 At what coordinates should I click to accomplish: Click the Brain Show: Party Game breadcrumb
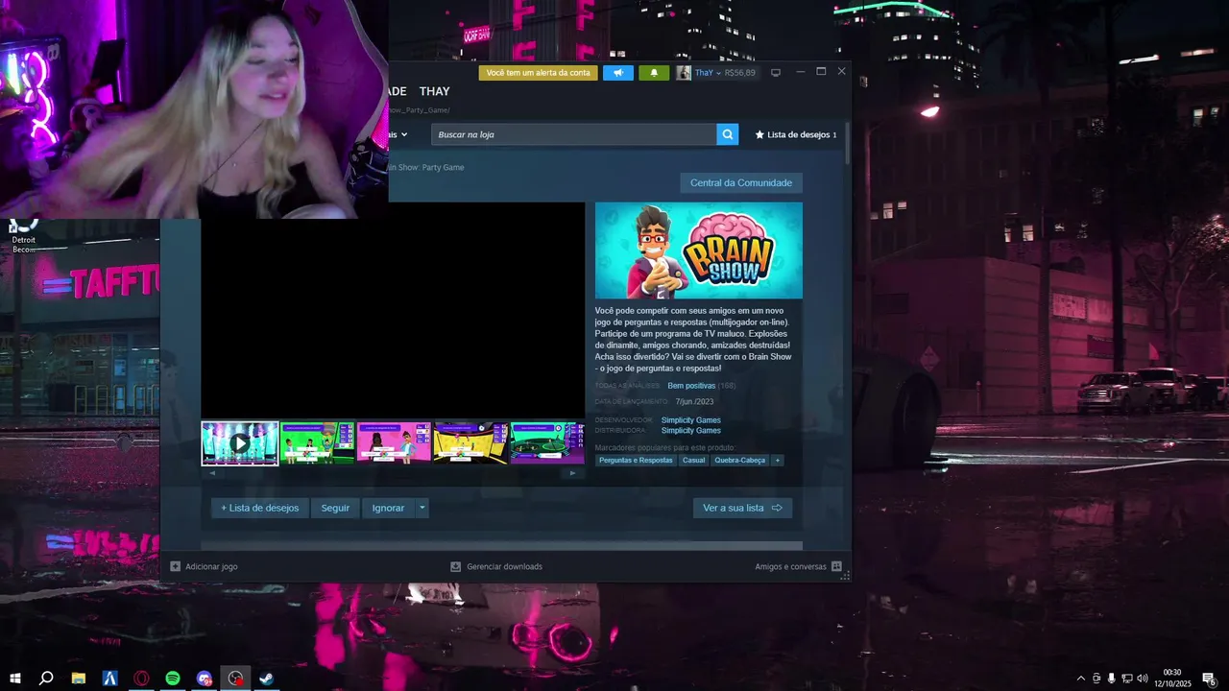426,167
